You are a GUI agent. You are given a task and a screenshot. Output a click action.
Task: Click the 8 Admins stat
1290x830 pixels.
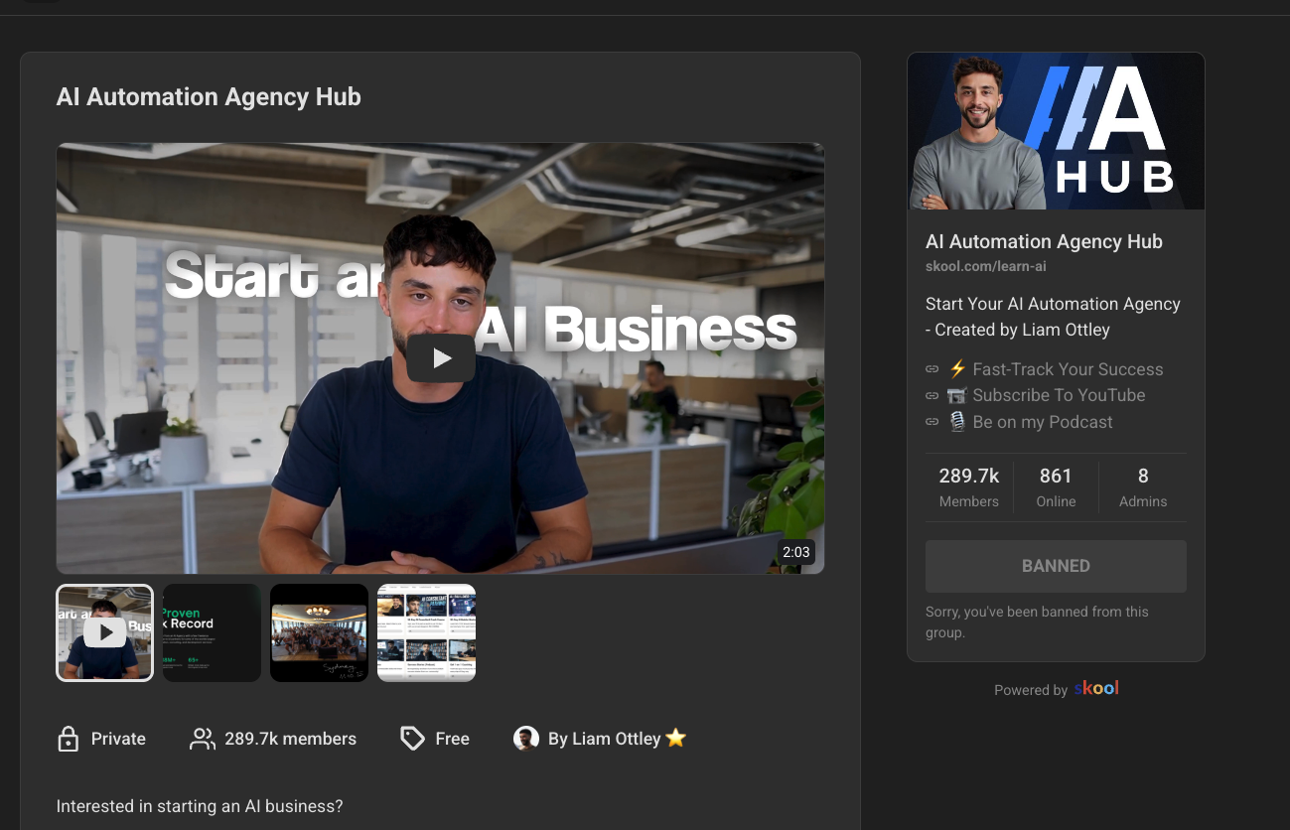click(1143, 486)
